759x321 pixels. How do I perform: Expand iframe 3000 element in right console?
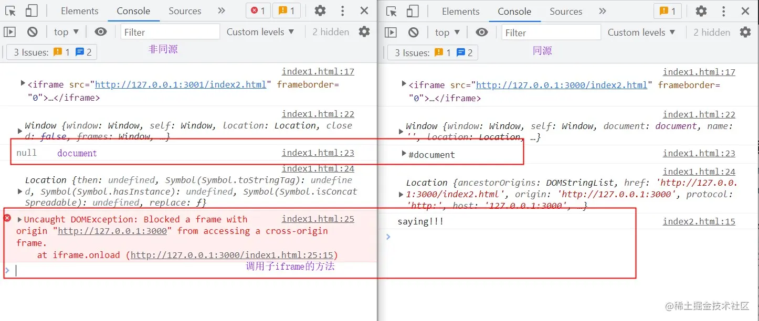[x=404, y=83]
